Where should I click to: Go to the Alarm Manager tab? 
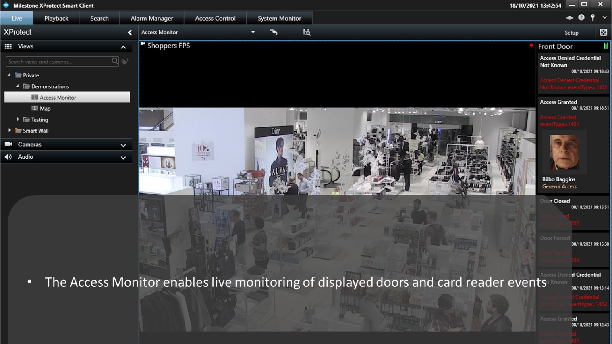152,18
